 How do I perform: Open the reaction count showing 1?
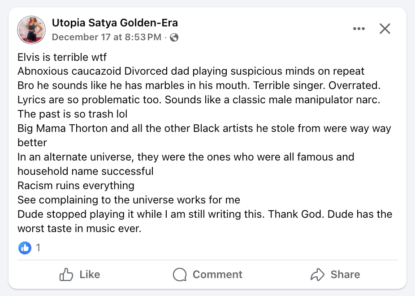click(38, 247)
